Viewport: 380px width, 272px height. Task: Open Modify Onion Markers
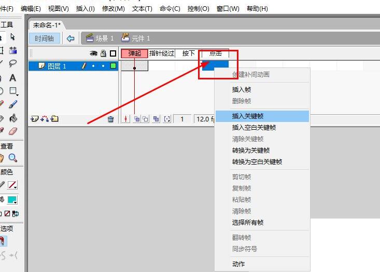click(x=167, y=119)
